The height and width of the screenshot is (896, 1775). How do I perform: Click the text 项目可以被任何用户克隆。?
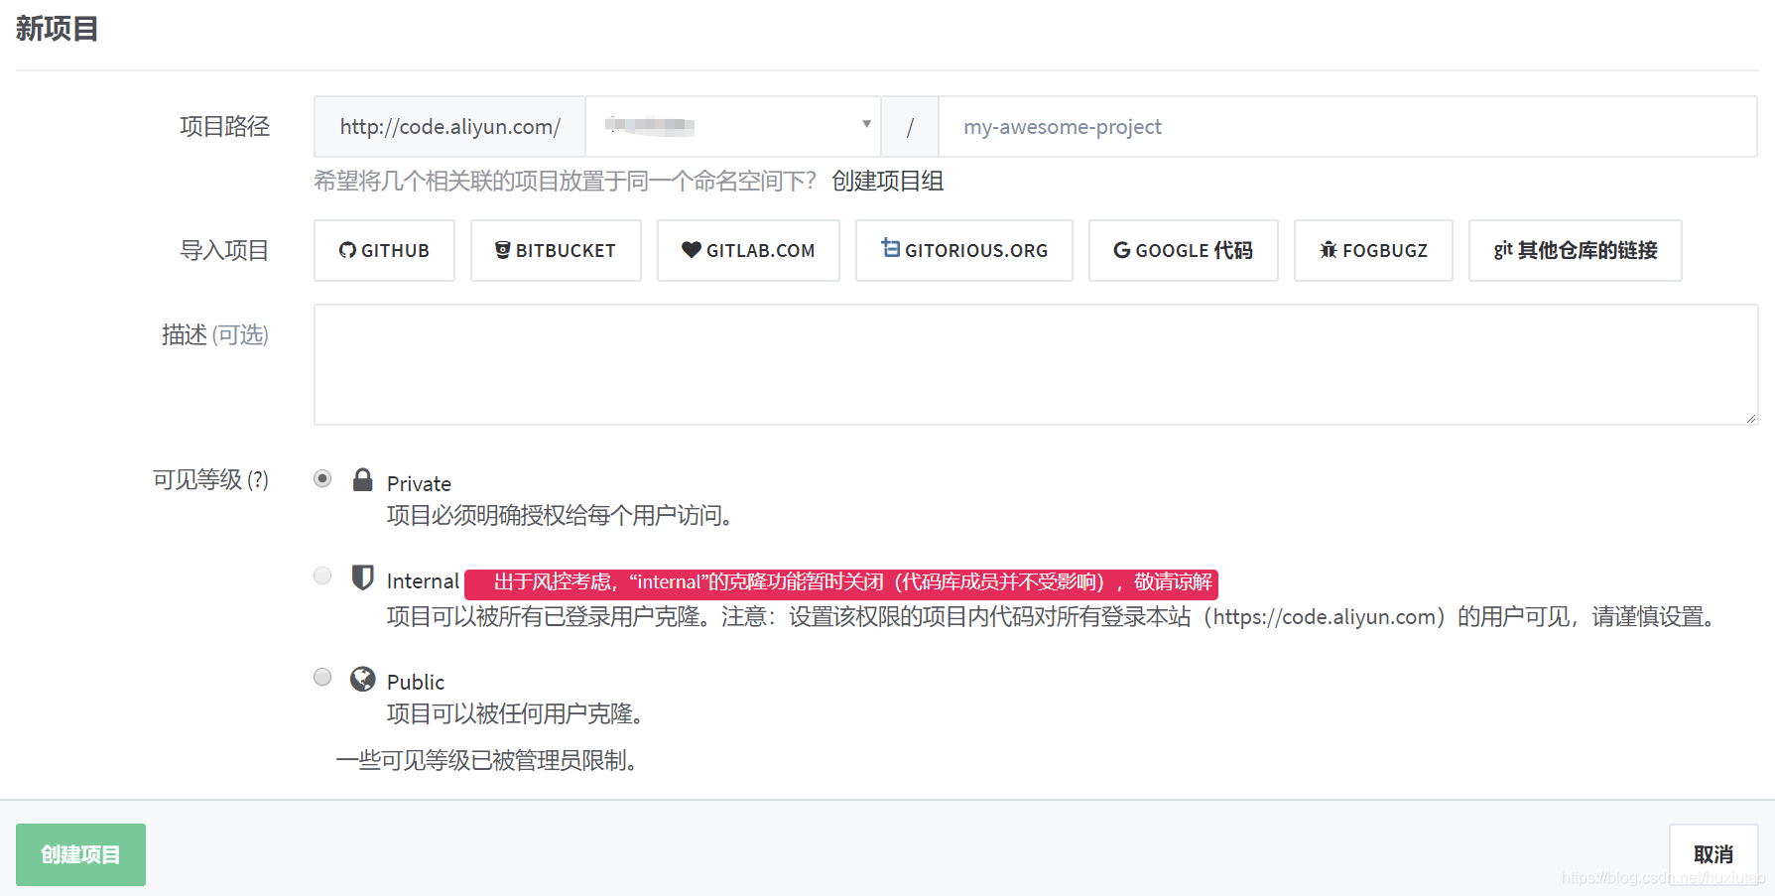[518, 713]
